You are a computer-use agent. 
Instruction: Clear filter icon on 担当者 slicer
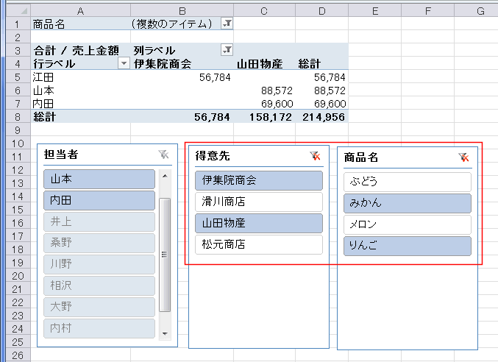tap(163, 155)
